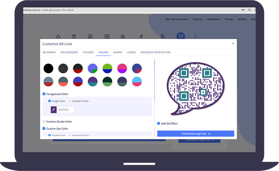Choose the dark gray color preset
This screenshot has height=171, width=279.
click(63, 69)
